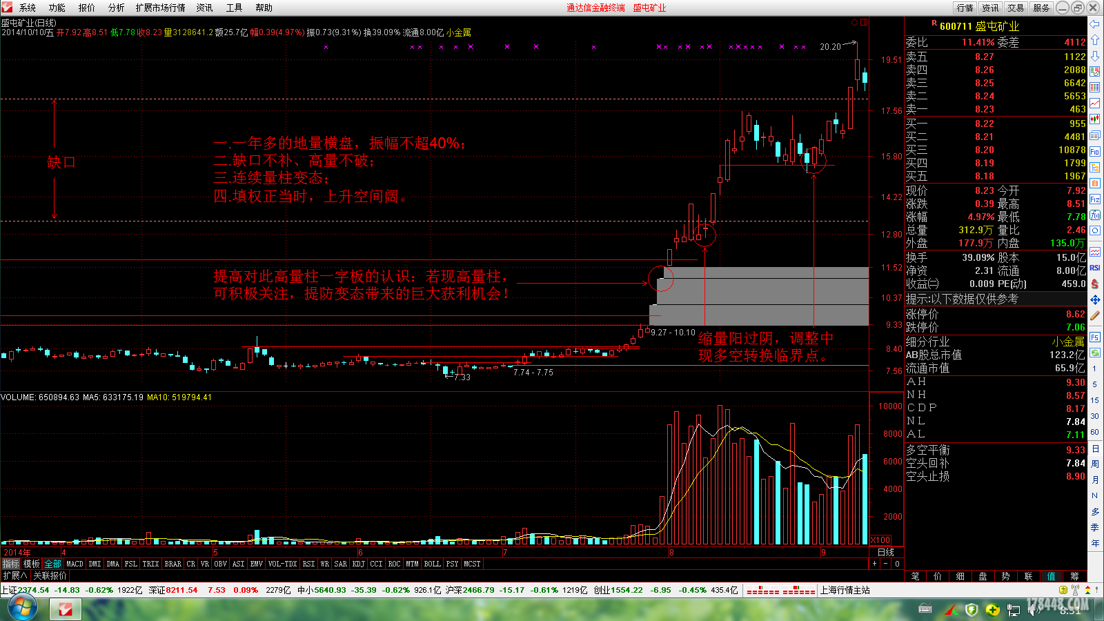Viewport: 1104px width, 621px height.
Task: Click the red dollar sign icon
Action: (1095, 284)
